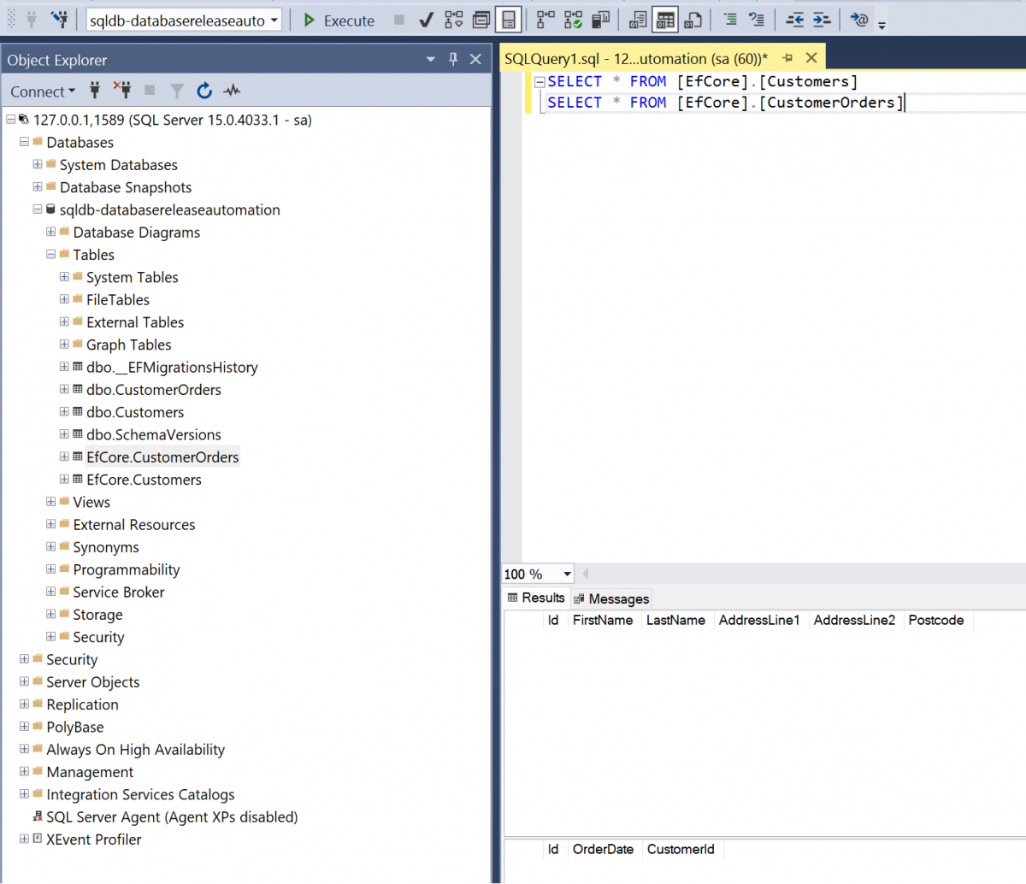Click the Activity Monitor icon in Object Explorer

232,91
